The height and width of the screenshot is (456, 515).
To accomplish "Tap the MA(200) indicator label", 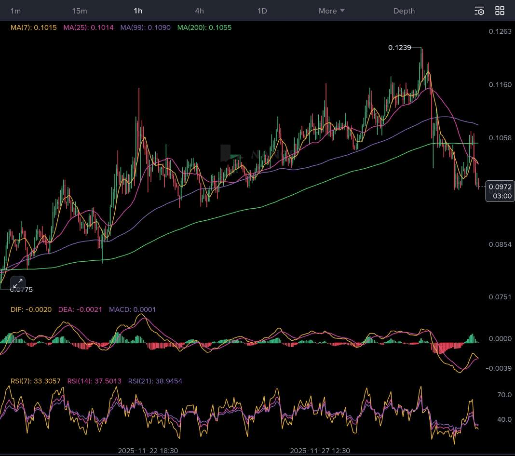I will [x=204, y=27].
